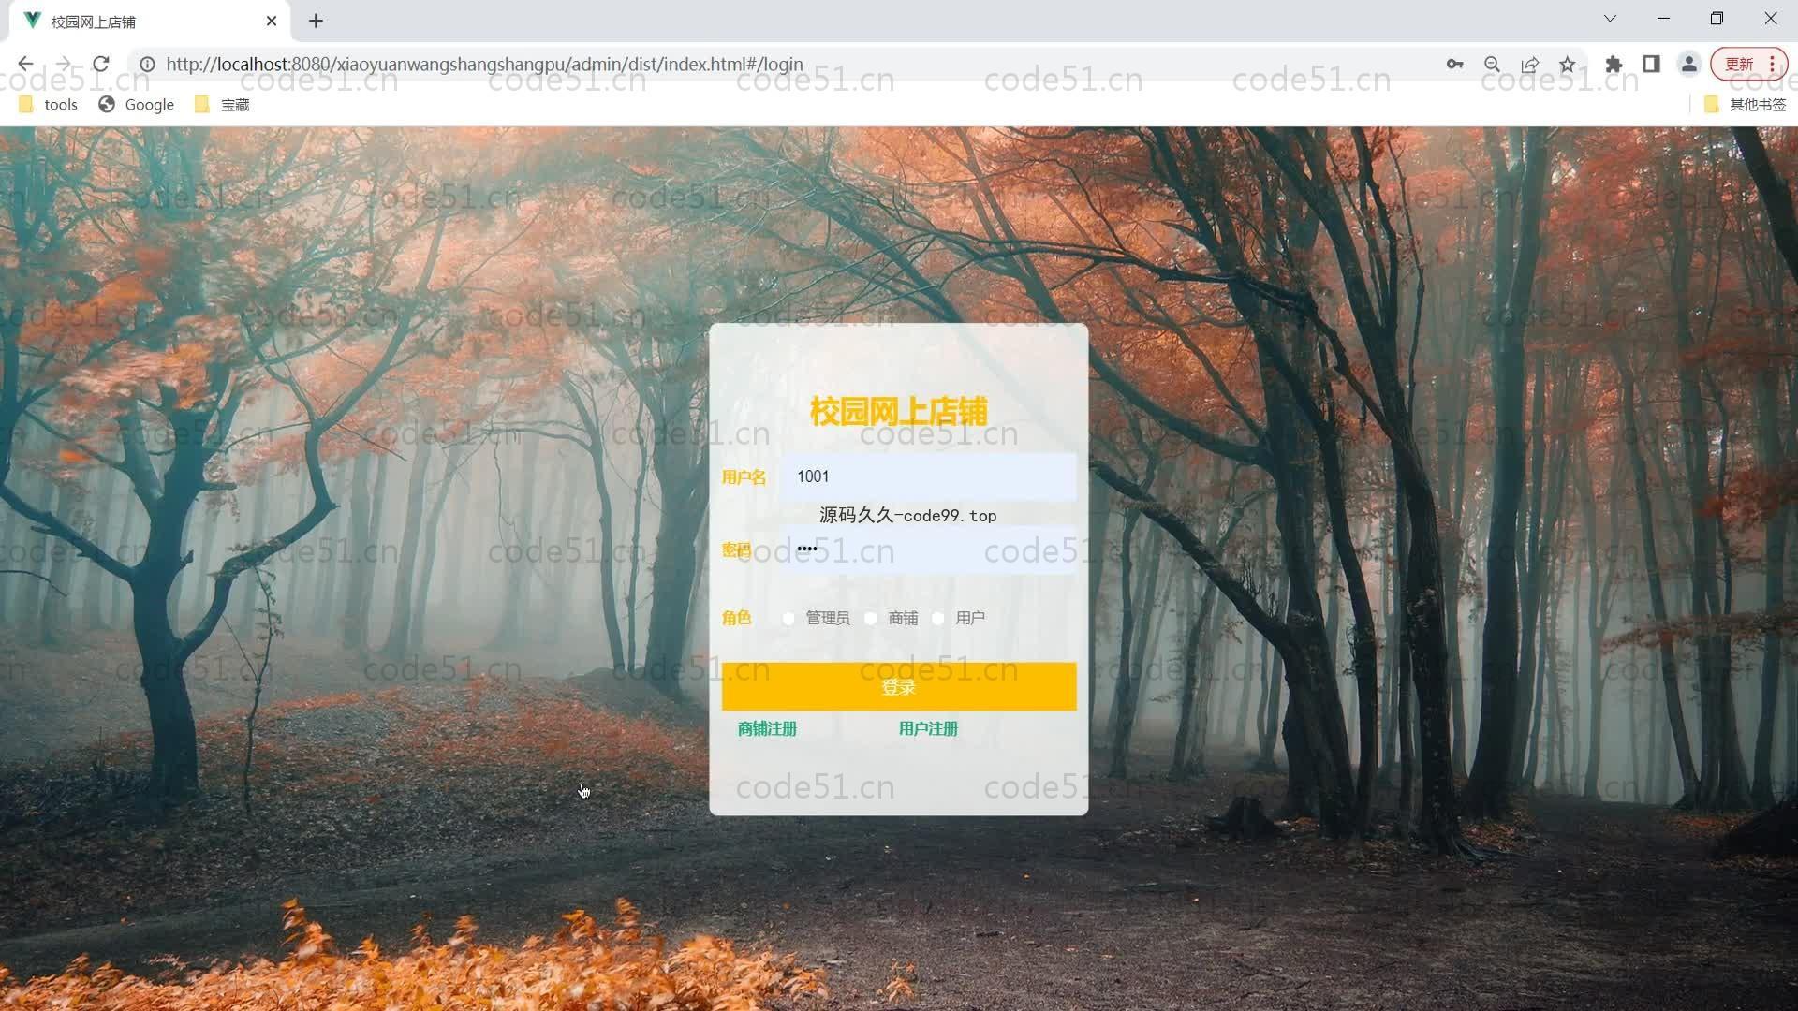Select the 用户 role radio button
The width and height of the screenshot is (1798, 1011).
[x=938, y=618]
